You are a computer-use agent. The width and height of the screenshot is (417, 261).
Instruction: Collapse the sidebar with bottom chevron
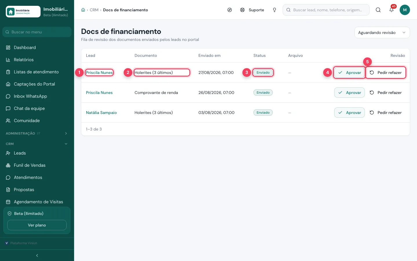click(x=37, y=255)
